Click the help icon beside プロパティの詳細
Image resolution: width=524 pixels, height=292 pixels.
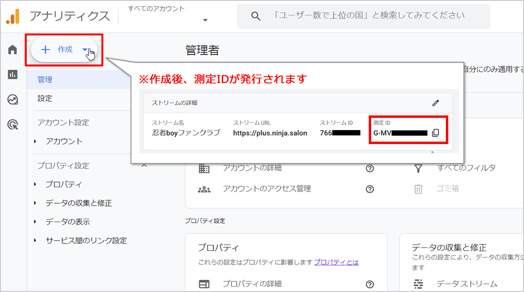pos(370,284)
